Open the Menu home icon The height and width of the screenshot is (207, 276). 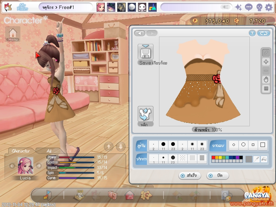pos(13,34)
